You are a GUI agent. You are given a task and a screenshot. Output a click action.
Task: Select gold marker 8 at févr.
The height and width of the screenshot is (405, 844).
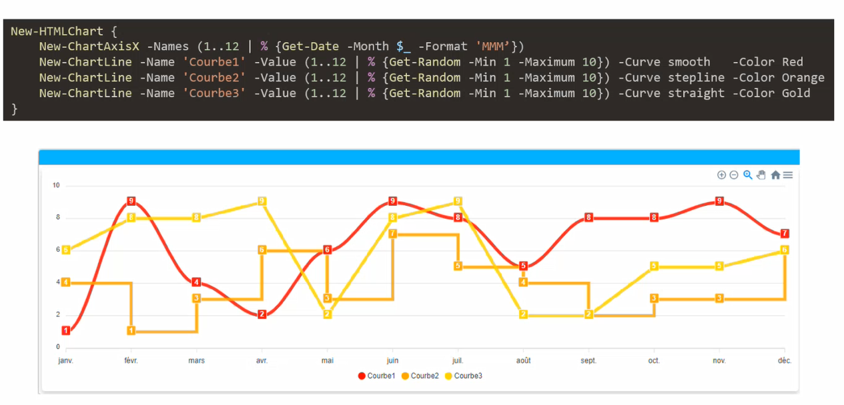coord(131,217)
